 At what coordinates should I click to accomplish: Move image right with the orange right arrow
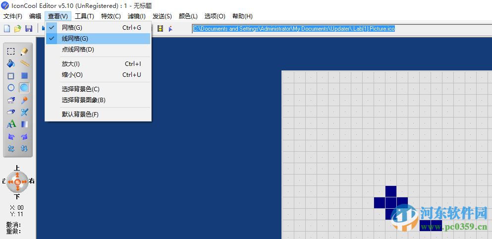pos(24,182)
